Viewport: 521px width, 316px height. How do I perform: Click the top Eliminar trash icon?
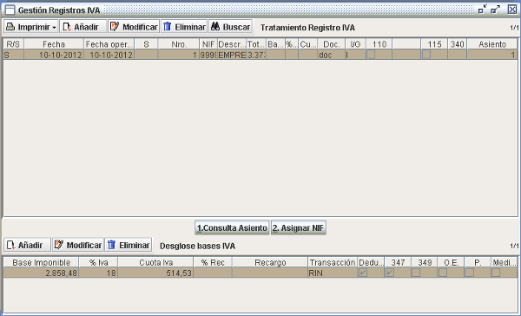click(167, 27)
